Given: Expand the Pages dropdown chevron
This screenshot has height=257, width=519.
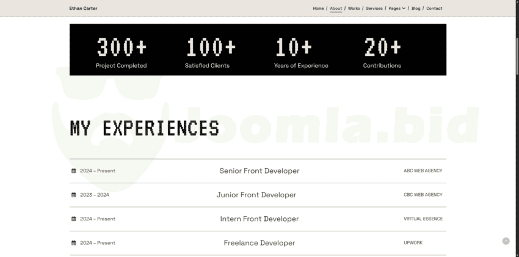Looking at the screenshot, I should pos(404,9).
